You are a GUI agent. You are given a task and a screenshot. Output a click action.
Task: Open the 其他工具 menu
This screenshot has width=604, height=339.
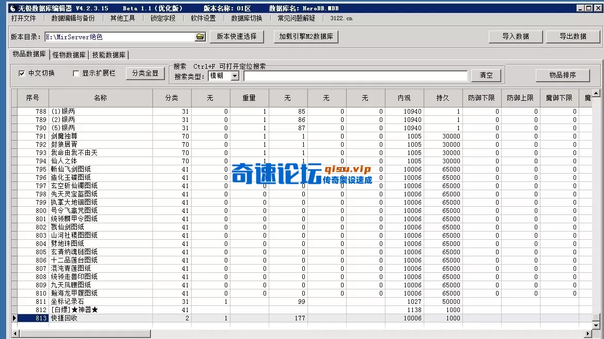[x=122, y=18]
